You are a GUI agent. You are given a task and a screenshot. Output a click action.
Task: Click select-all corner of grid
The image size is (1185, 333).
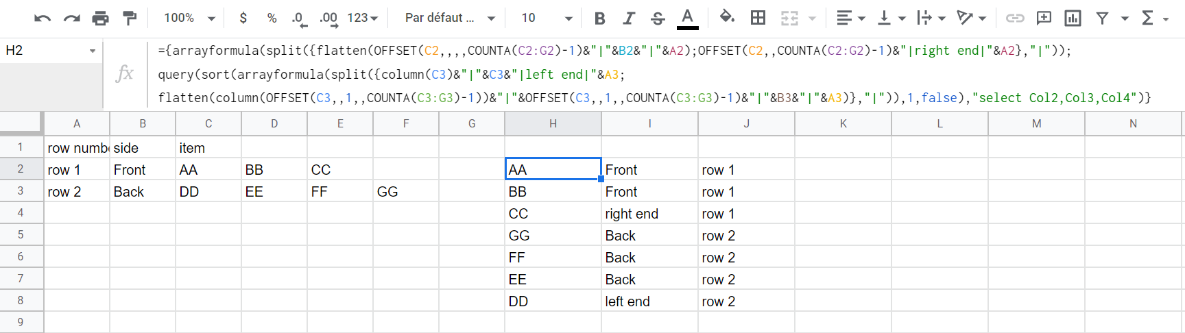tap(21, 123)
